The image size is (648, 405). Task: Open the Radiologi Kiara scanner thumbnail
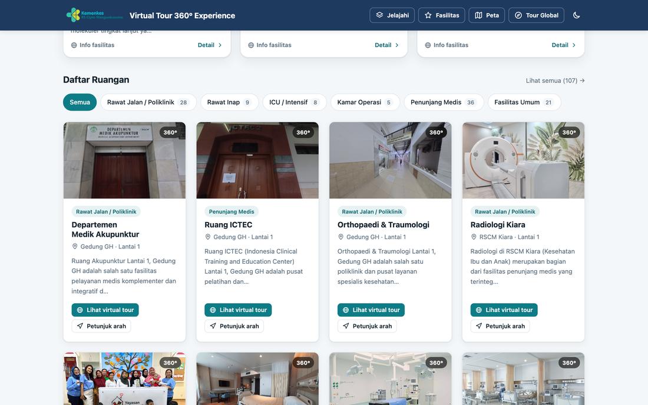click(x=523, y=160)
